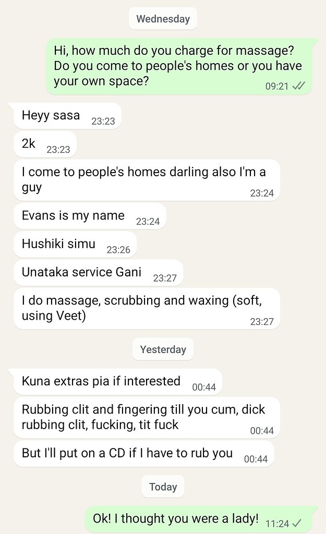Select the 'Unataka service Gani' message
Screen dimensions: 326x534
pos(99,272)
